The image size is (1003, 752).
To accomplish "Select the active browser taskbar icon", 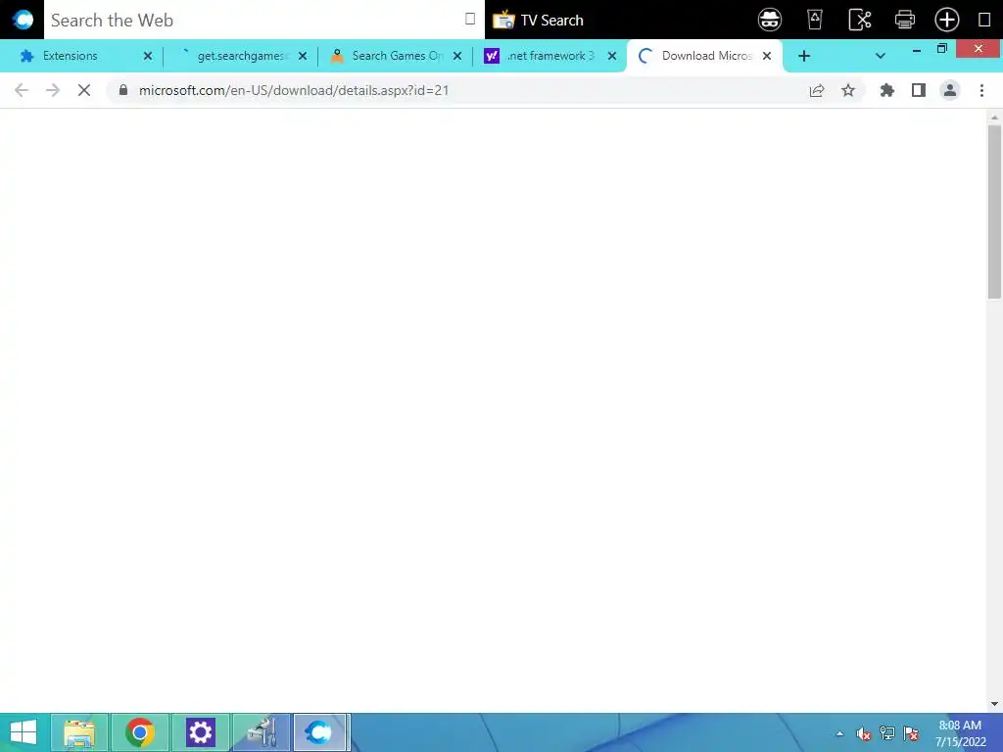I will click(319, 732).
